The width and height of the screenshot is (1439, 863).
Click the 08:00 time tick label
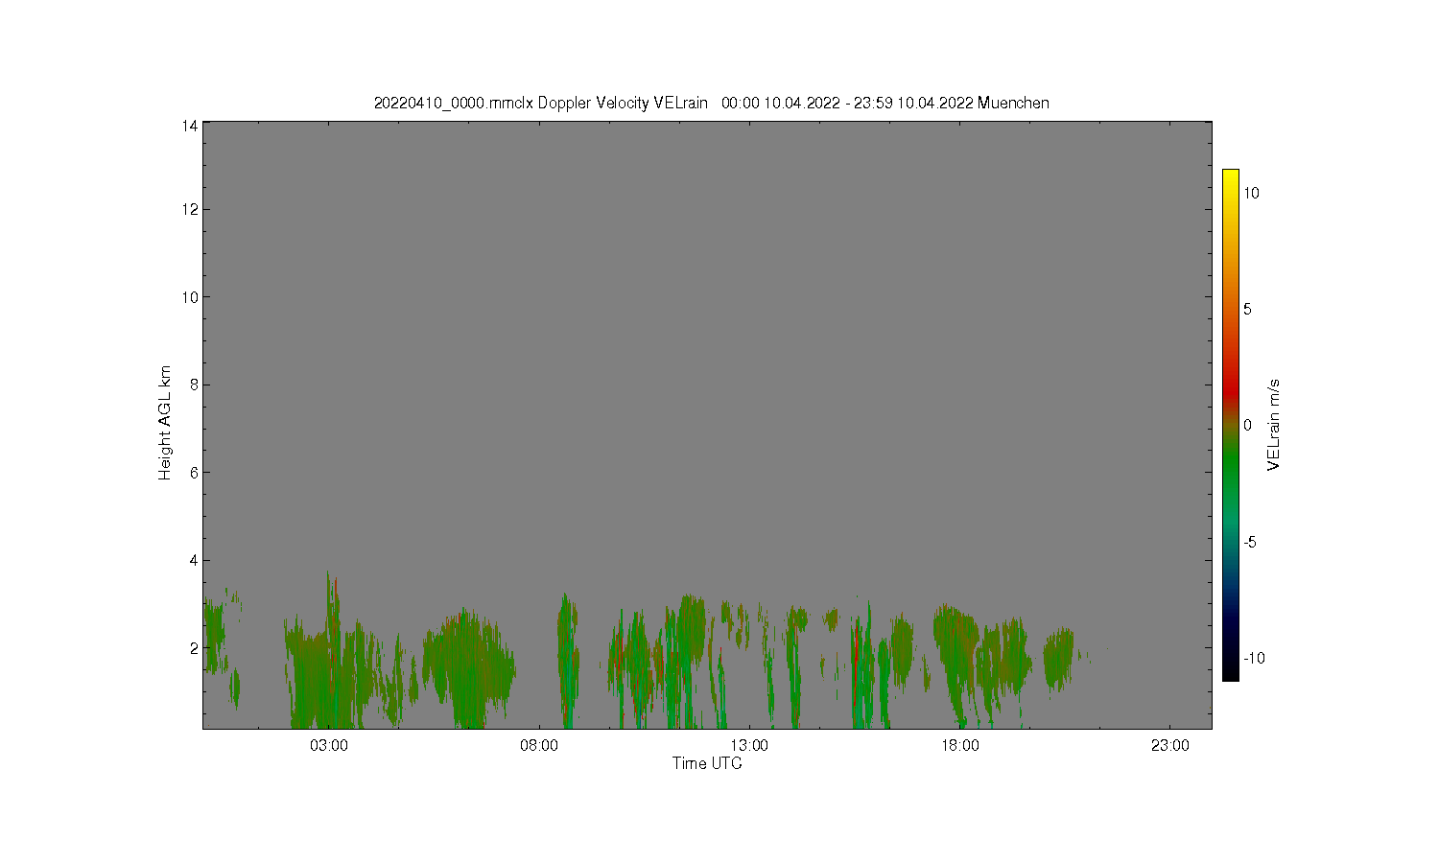pos(539,746)
